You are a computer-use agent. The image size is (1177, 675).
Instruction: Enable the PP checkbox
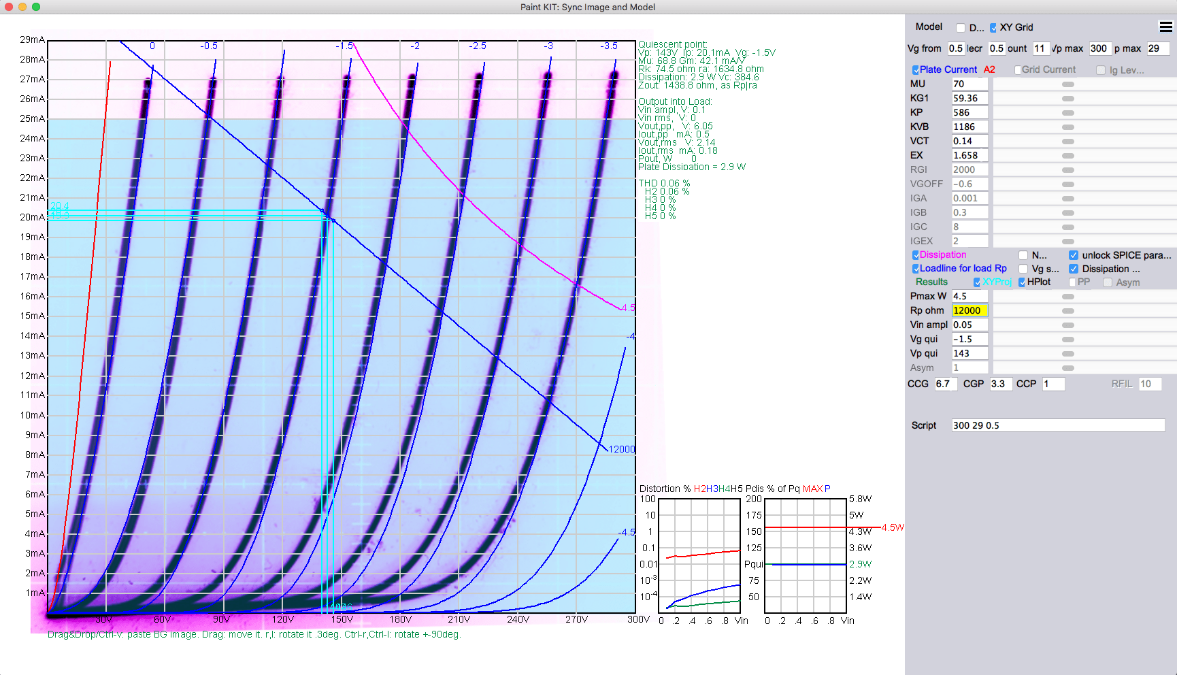(x=1072, y=282)
